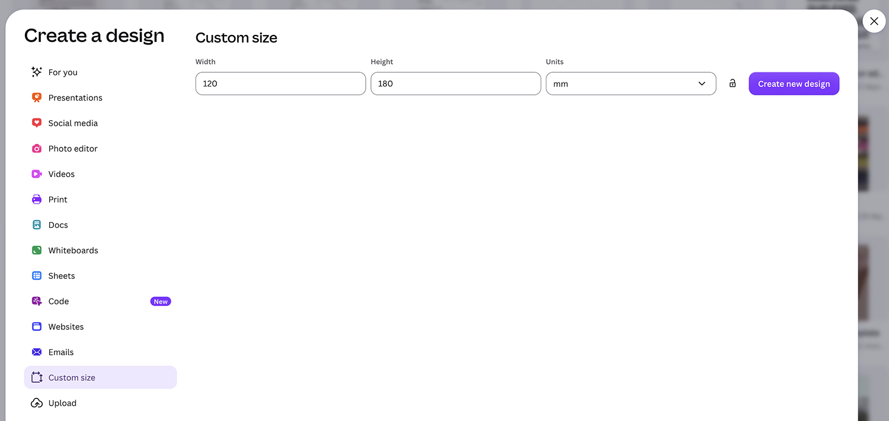Select the Docs category

(101, 225)
